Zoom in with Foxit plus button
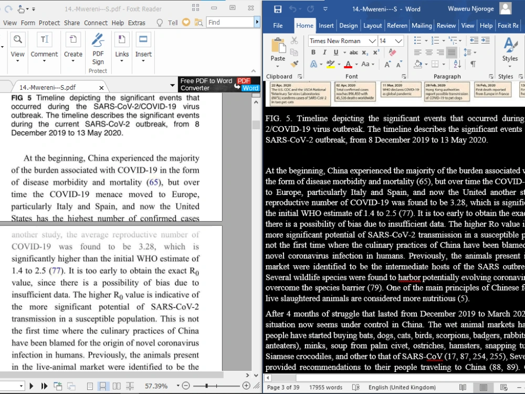Image resolution: width=525 pixels, height=394 pixels. pyautogui.click(x=246, y=386)
